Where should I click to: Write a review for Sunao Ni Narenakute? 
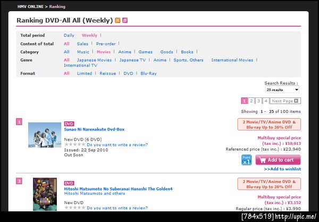[117, 145]
